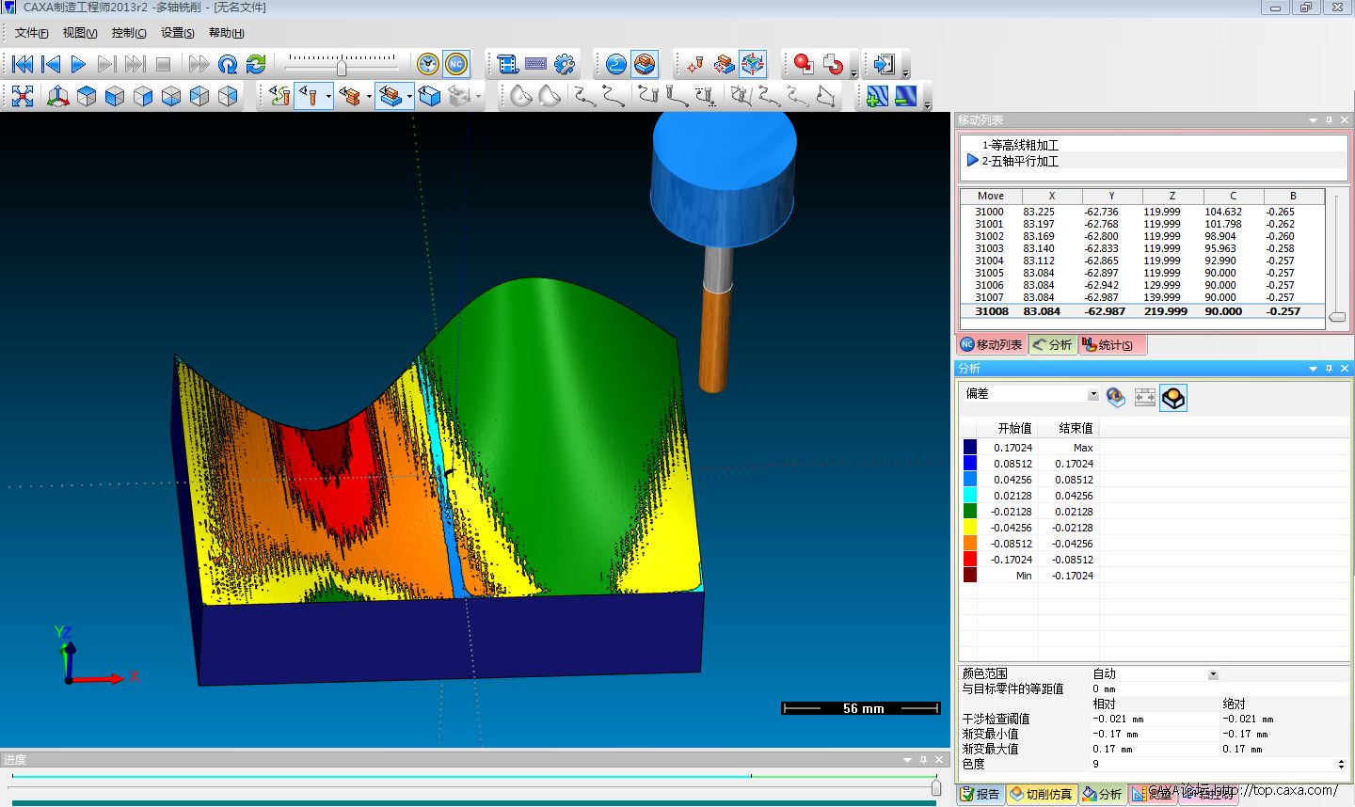Screen dimensions: 1355x807
Task: Select the top-face cube view
Action: pos(87,96)
